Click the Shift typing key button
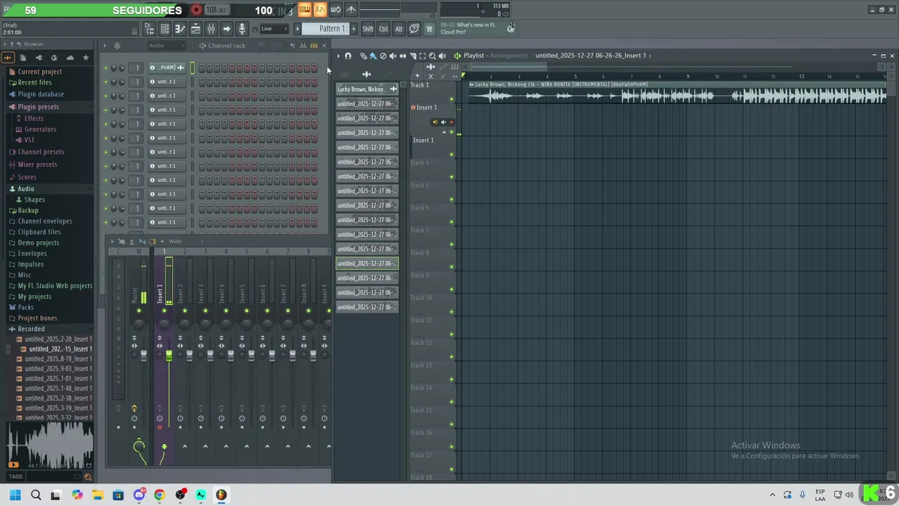The width and height of the screenshot is (899, 506). click(368, 29)
